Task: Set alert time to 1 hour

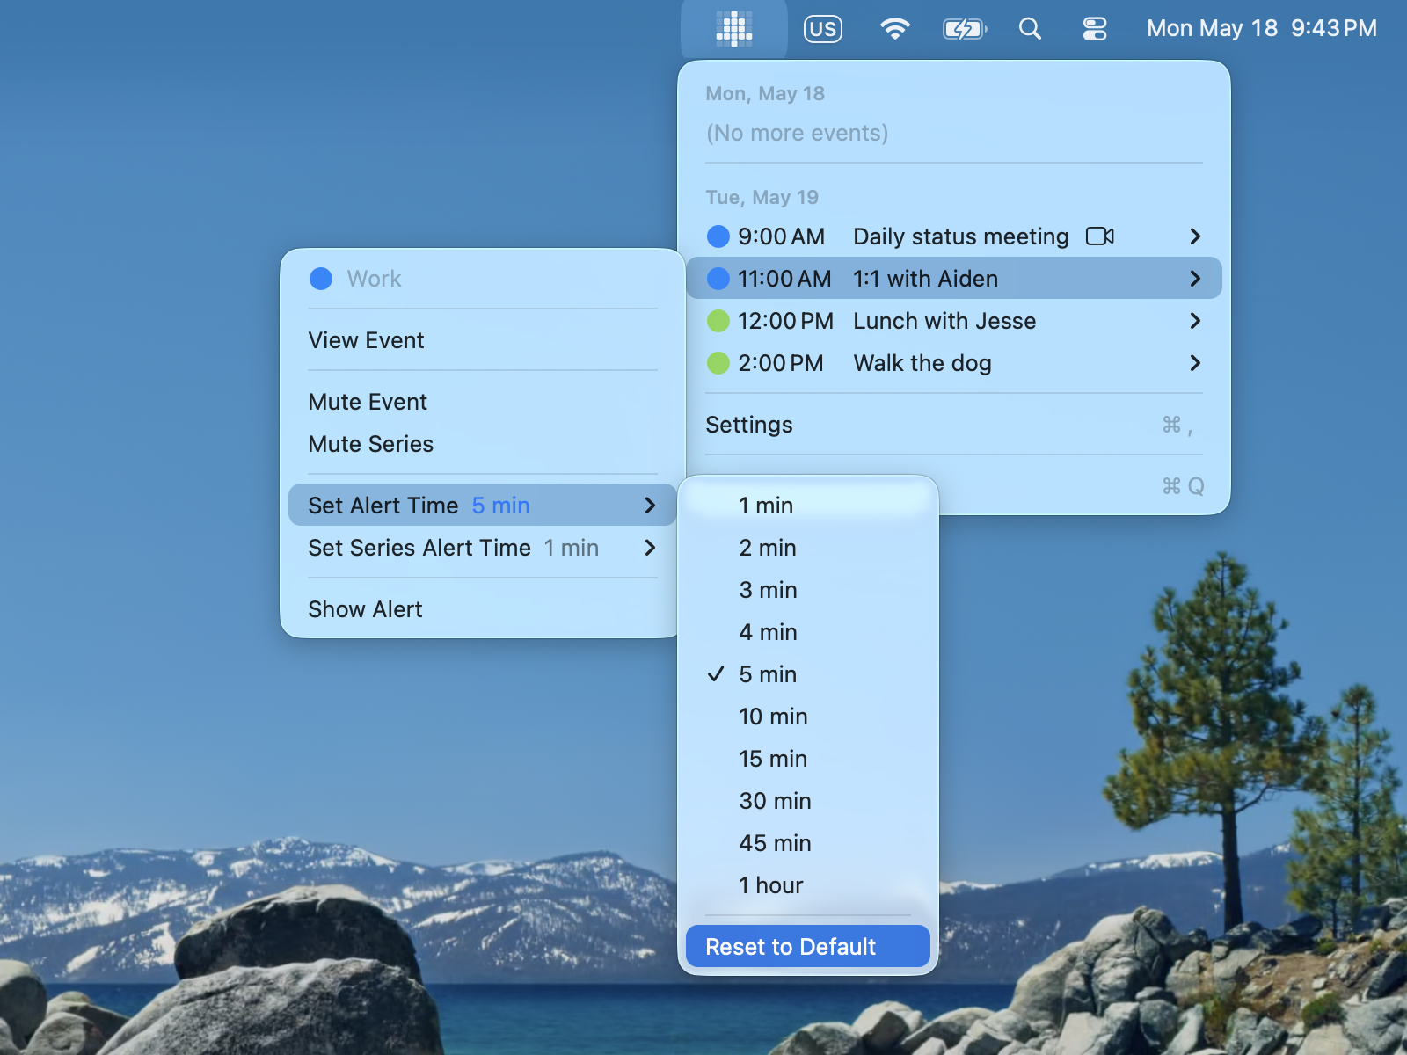Action: [x=808, y=885]
